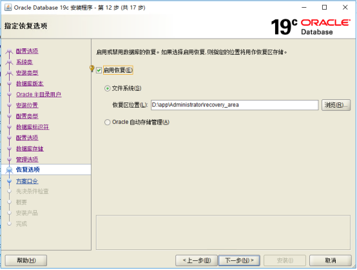Go to the 方案口令 step
The height and width of the screenshot is (270, 357).
(27, 182)
